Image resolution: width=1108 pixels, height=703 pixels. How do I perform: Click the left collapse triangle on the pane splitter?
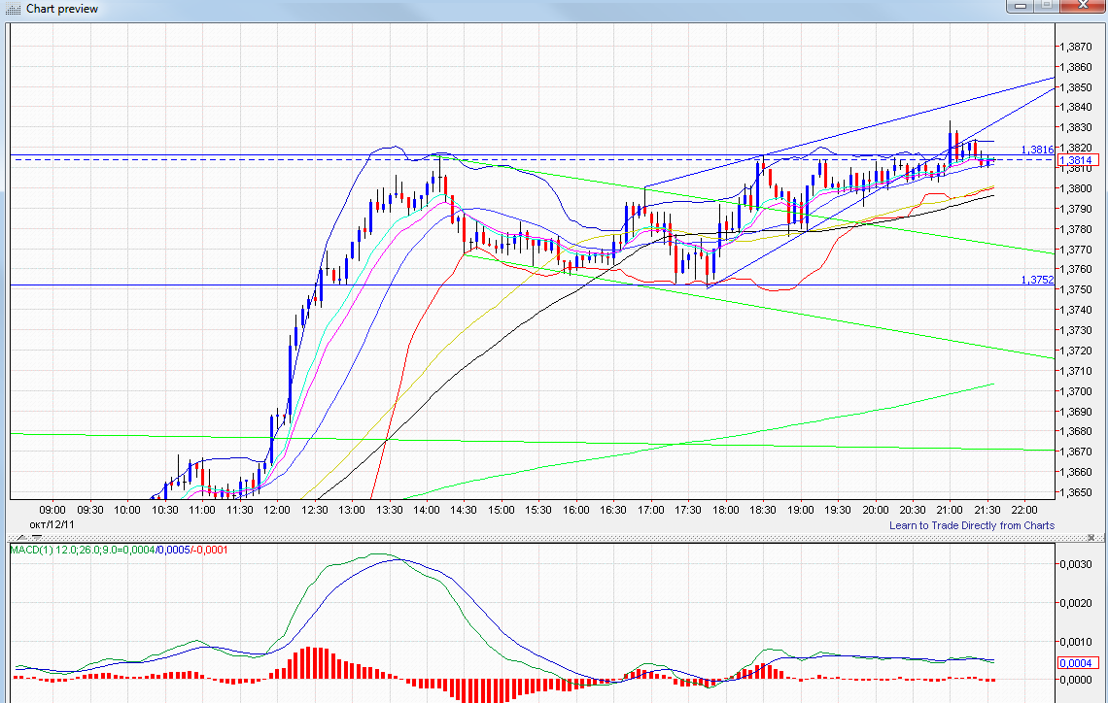tap(21, 537)
